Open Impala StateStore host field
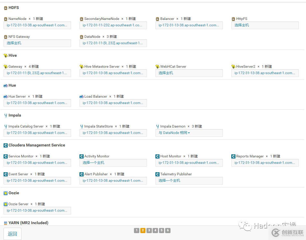The height and width of the screenshot is (240, 306). point(113,133)
